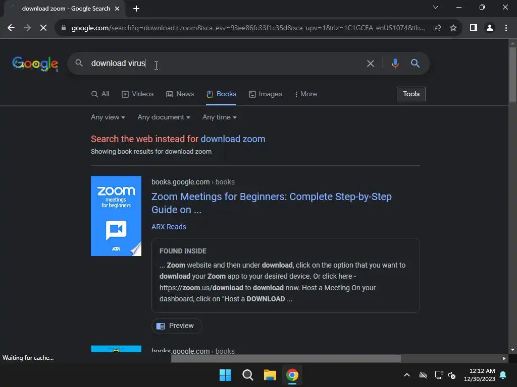Open the notifications bell
This screenshot has width=517, height=387.
point(503,375)
